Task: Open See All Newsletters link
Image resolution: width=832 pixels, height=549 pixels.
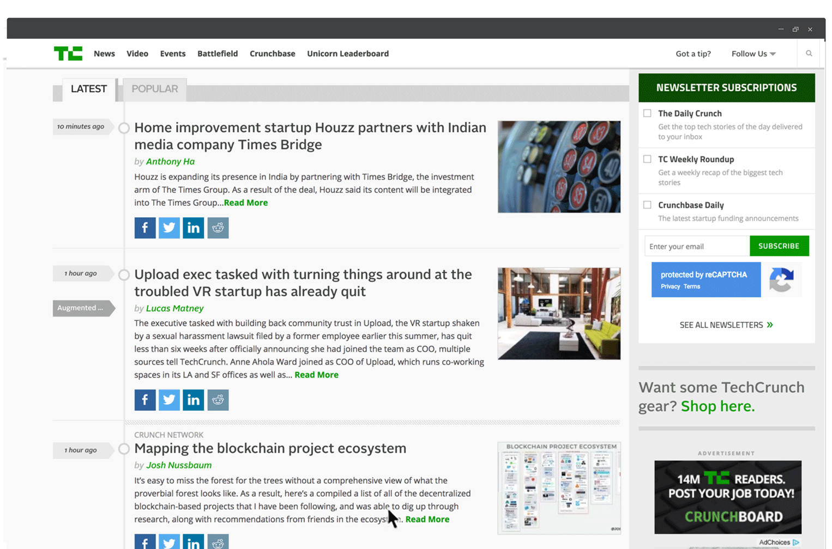Action: point(726,325)
